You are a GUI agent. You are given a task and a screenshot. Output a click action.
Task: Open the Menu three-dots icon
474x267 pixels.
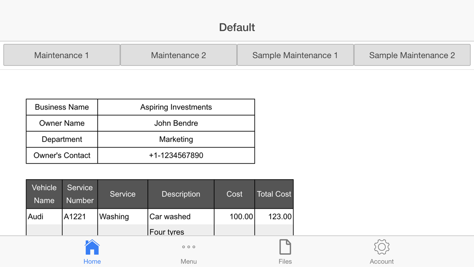pos(189,247)
